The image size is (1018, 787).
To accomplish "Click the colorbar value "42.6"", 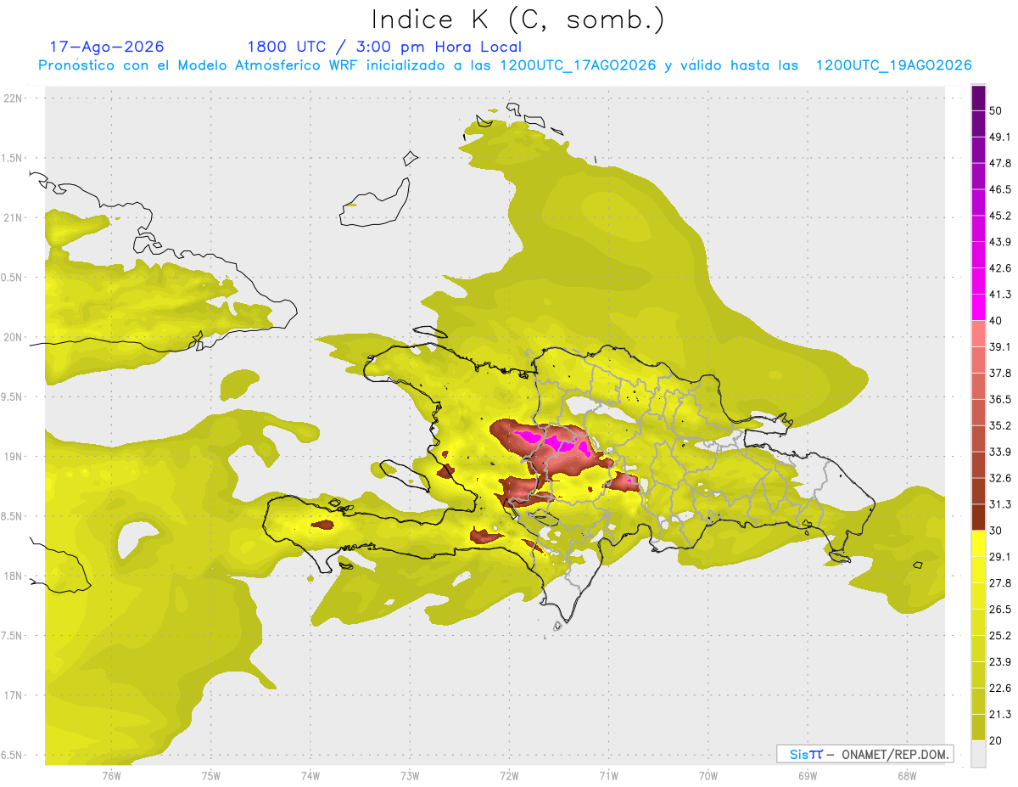I will (x=1000, y=268).
